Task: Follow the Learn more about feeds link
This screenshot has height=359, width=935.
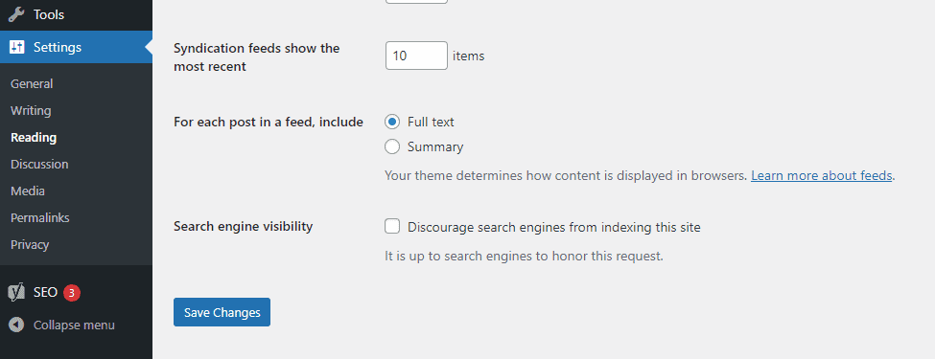Action: coord(821,175)
